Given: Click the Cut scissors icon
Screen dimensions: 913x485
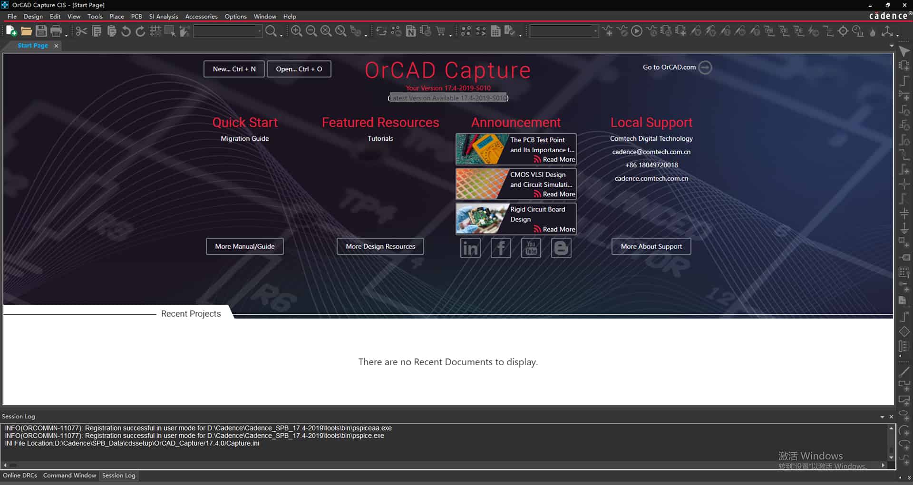Looking at the screenshot, I should pyautogui.click(x=81, y=31).
